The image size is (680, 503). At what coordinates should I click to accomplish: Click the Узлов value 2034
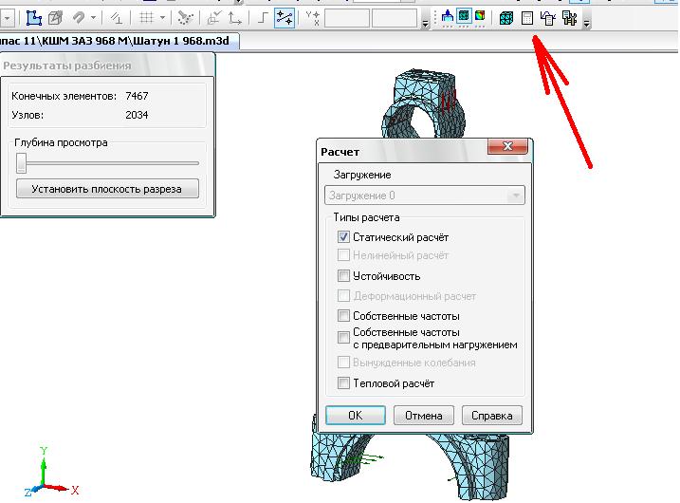[137, 115]
